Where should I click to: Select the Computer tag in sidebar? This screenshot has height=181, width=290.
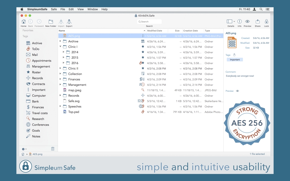point(36,96)
